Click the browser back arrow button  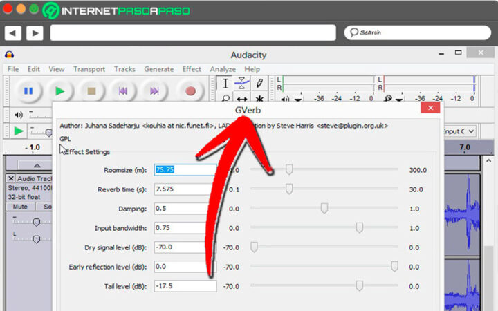[x=13, y=32]
